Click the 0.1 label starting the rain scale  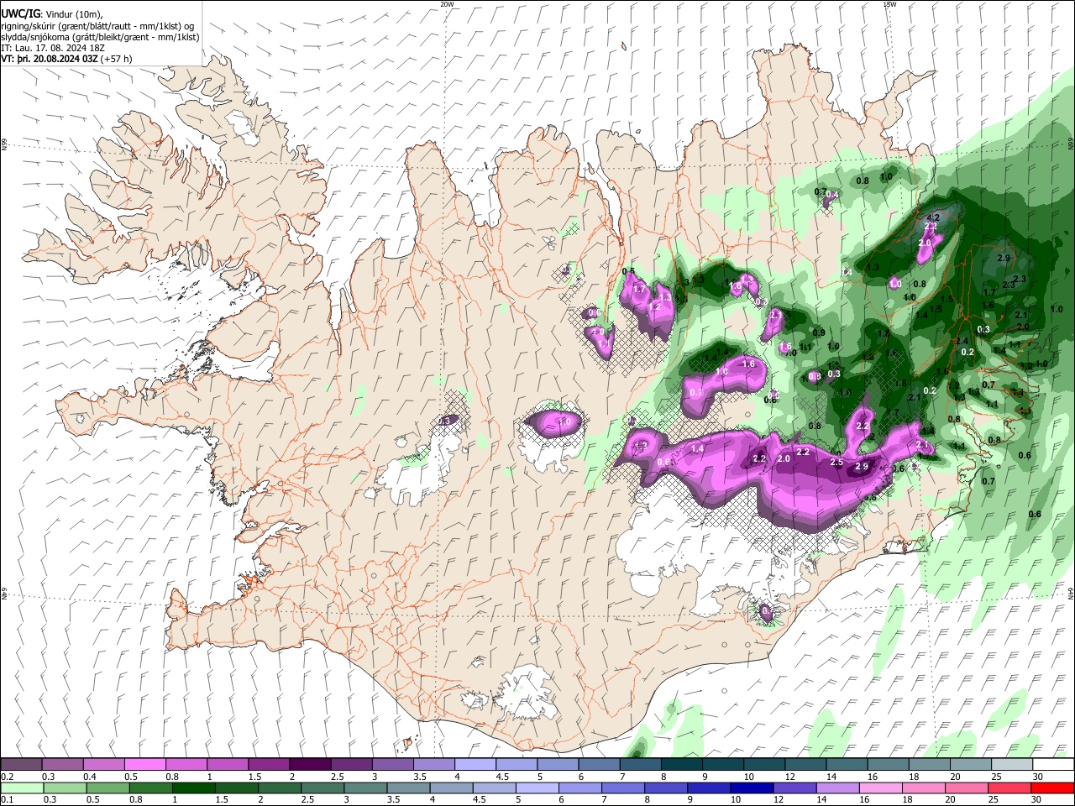click(x=7, y=800)
